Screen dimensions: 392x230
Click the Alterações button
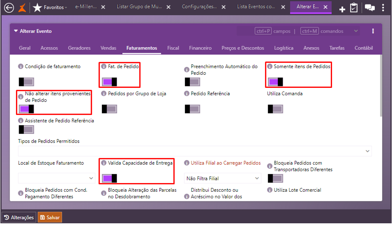(x=19, y=217)
